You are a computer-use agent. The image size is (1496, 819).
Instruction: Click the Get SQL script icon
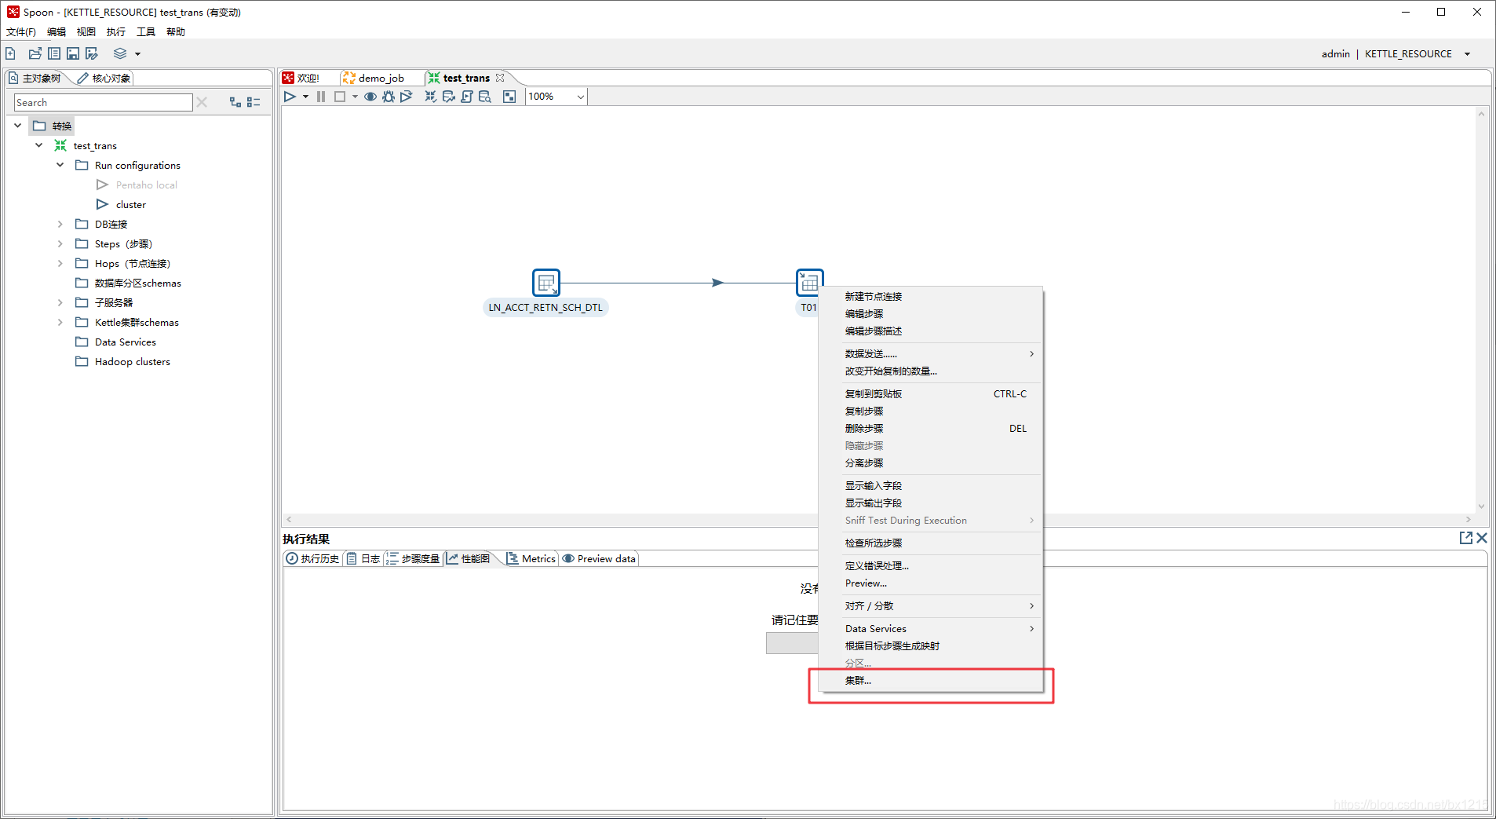(x=467, y=97)
